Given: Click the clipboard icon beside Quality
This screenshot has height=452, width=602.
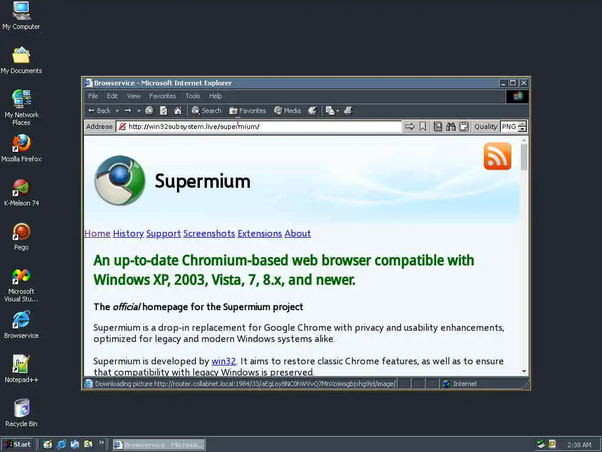Looking at the screenshot, I should 464,127.
